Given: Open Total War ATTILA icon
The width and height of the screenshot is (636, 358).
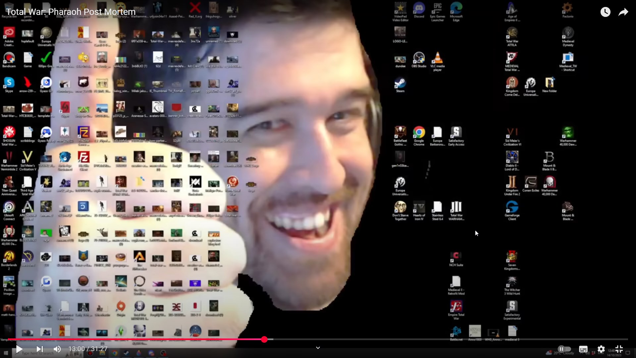Looking at the screenshot, I should (512, 37).
